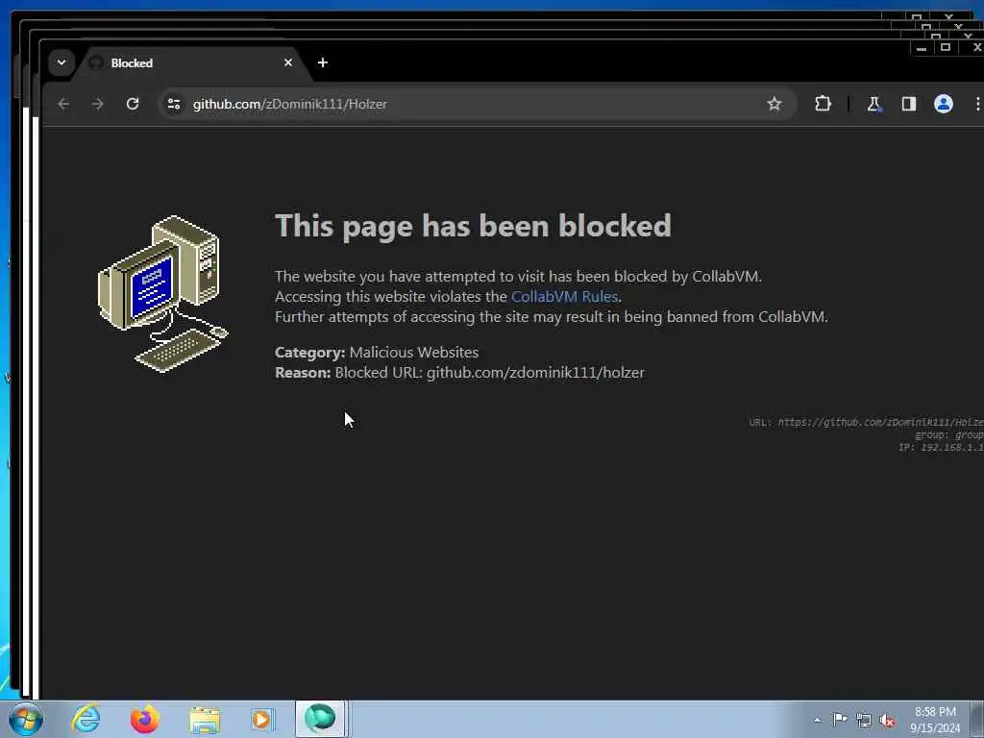Launch Firefox from taskbar
The width and height of the screenshot is (984, 738).
click(x=145, y=719)
